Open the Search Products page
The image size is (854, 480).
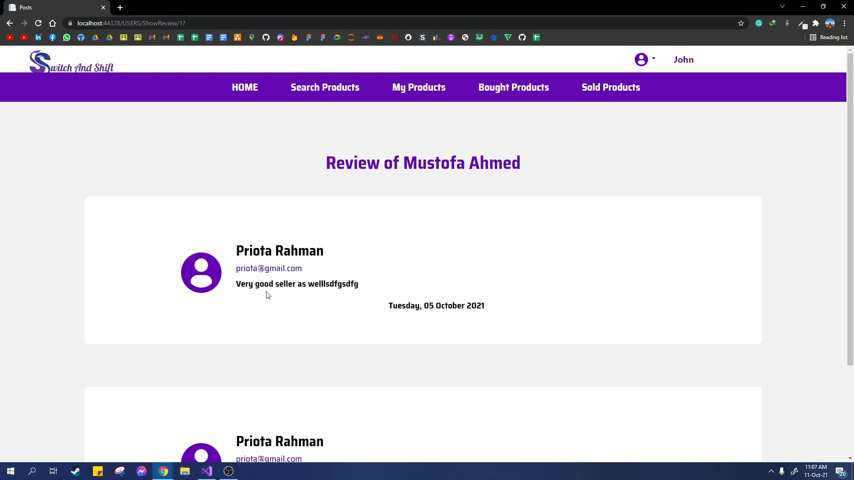coord(325,87)
